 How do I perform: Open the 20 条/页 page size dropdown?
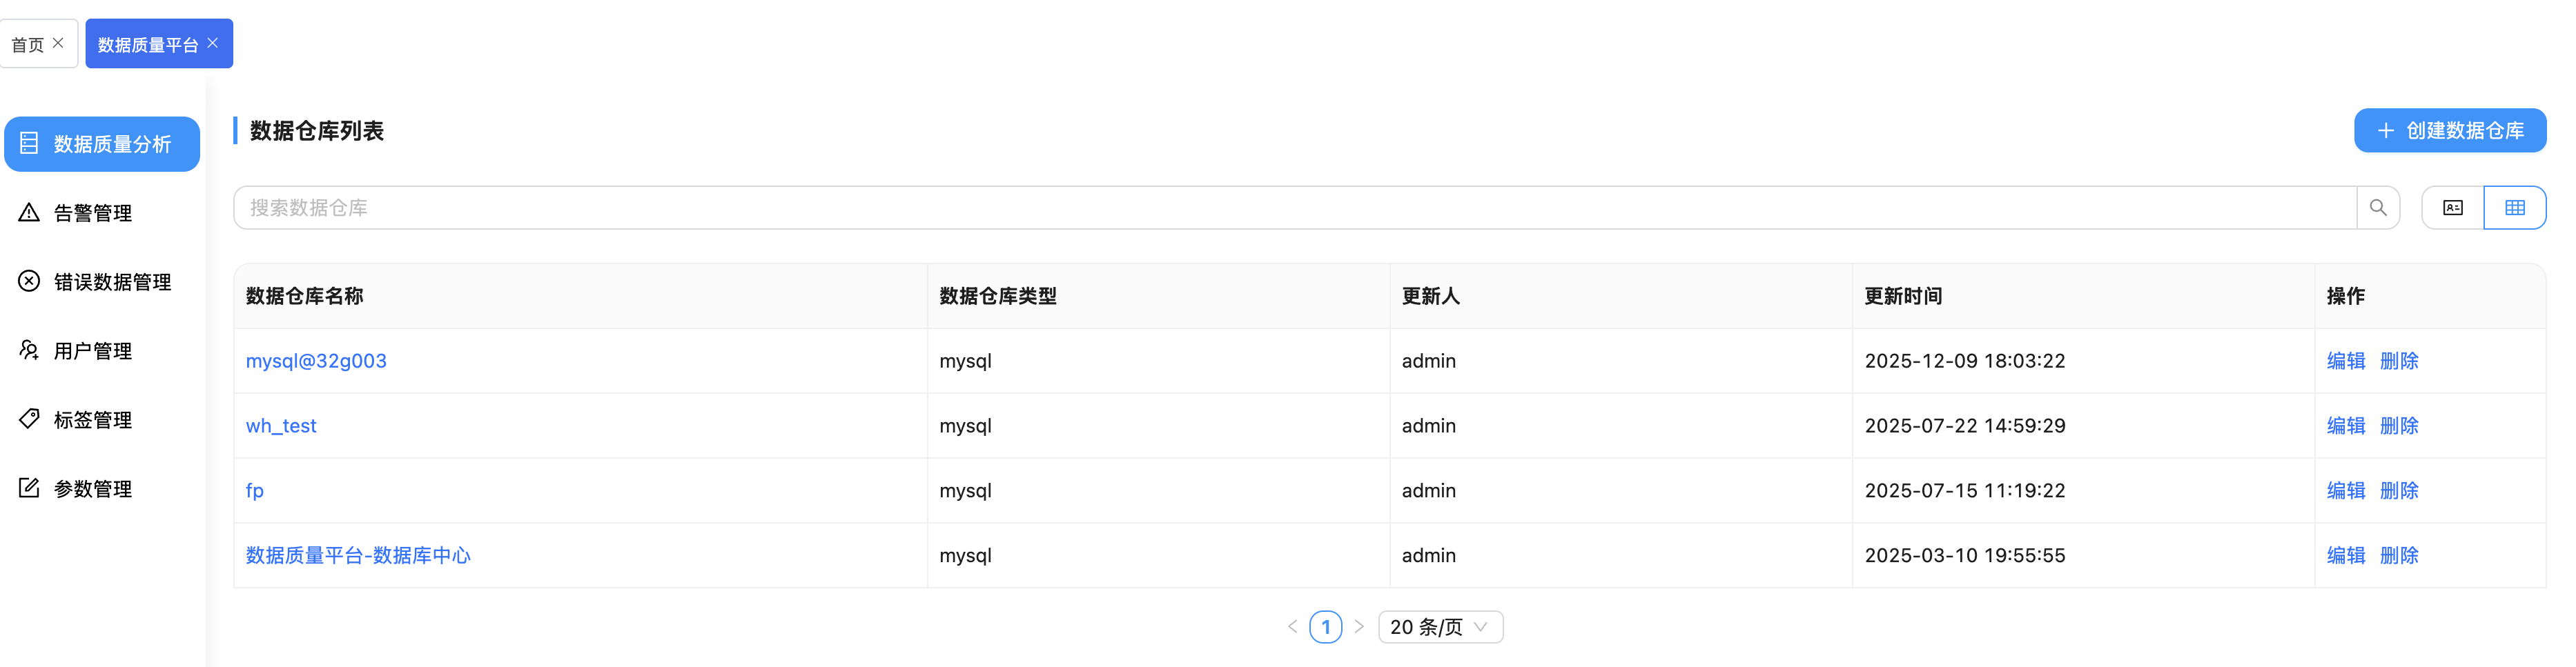pos(1439,627)
